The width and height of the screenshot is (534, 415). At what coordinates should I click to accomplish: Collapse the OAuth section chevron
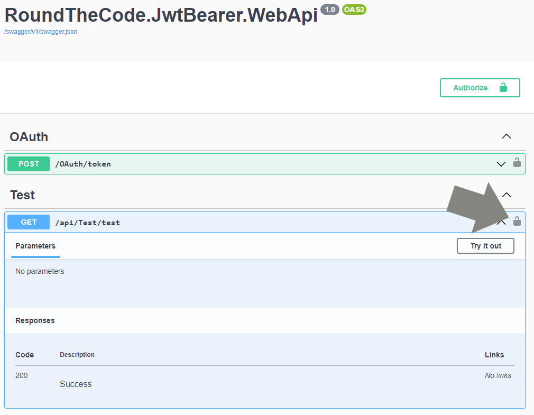tap(507, 136)
